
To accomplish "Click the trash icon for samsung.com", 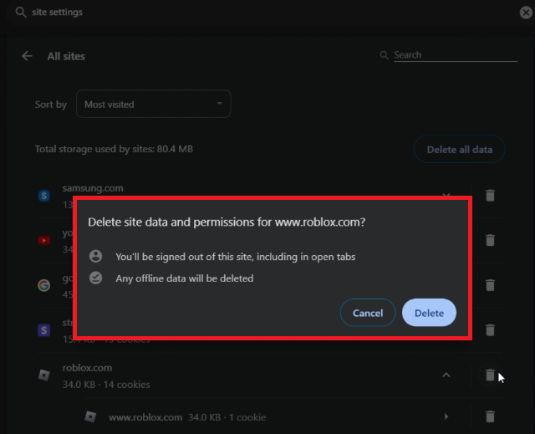I will (491, 195).
